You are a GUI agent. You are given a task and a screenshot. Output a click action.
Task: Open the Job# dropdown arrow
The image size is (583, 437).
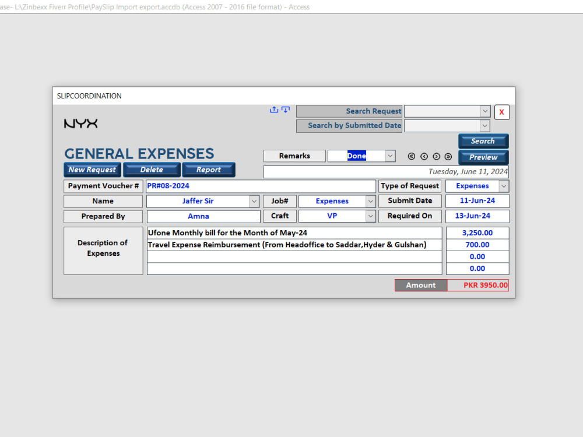[371, 201]
